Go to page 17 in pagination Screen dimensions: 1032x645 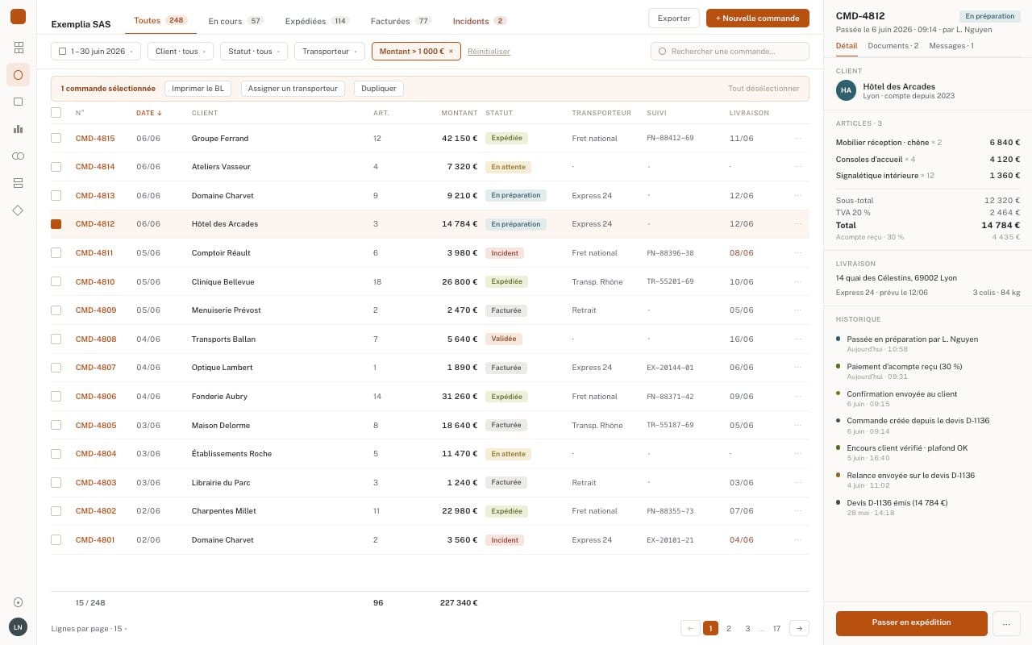coord(776,628)
